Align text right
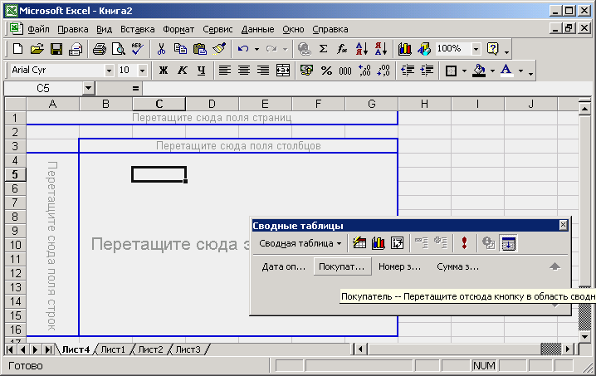596x376 pixels. (263, 71)
